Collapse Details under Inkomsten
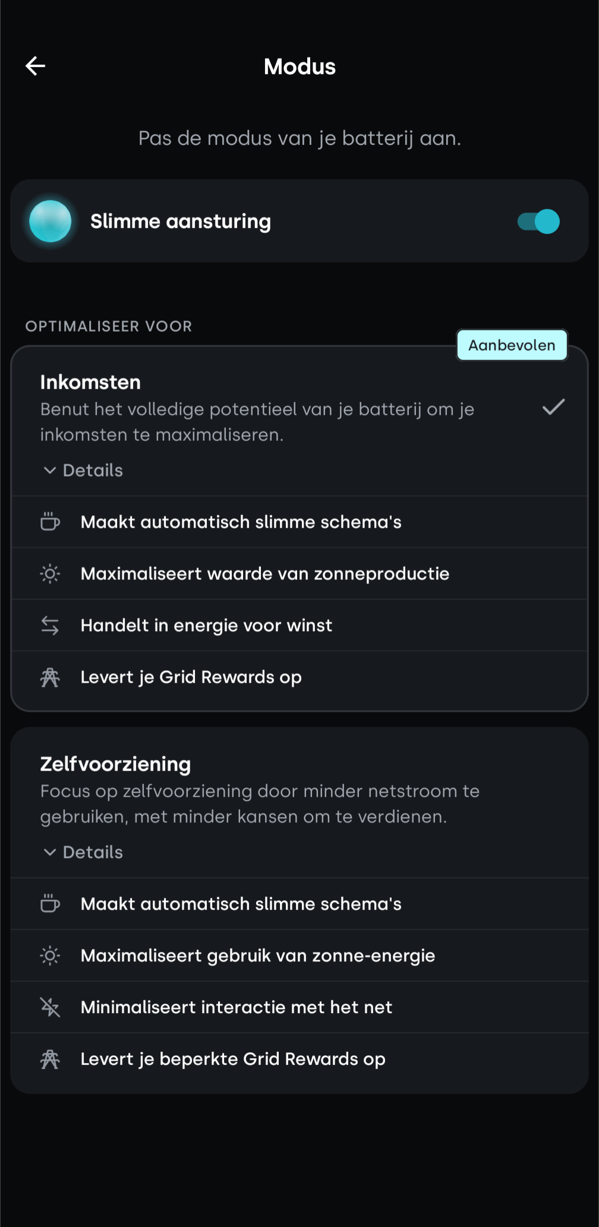The width and height of the screenshot is (599, 1227). [83, 470]
